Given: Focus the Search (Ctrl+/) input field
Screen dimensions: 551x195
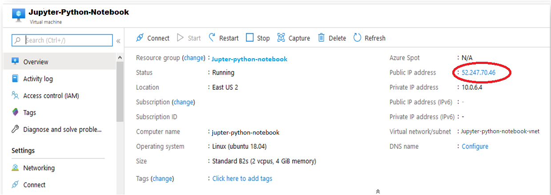Looking at the screenshot, I should click(62, 40).
